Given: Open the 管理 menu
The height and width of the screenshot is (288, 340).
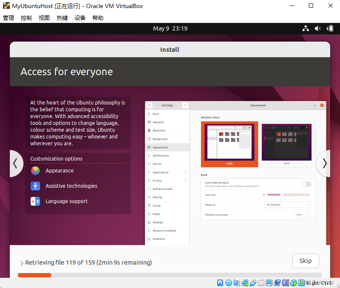Looking at the screenshot, I should (9, 18).
